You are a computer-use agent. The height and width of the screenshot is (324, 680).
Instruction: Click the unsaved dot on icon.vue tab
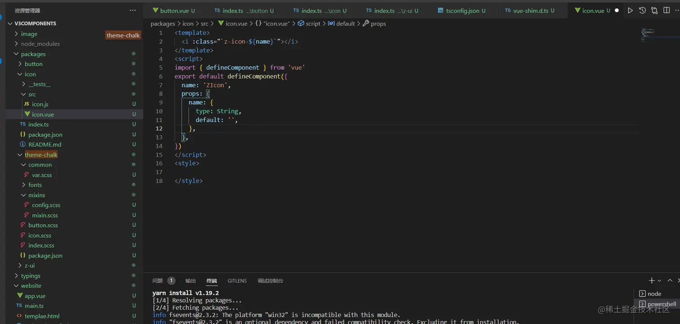617,10
